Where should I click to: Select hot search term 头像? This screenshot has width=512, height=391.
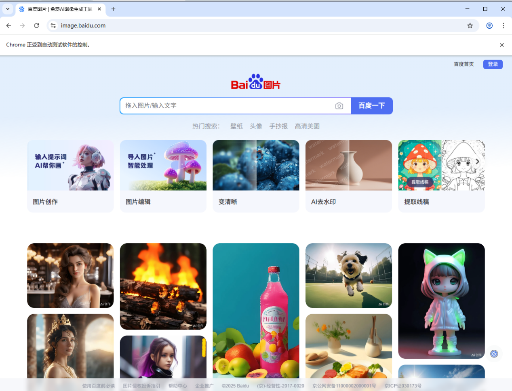click(x=256, y=126)
